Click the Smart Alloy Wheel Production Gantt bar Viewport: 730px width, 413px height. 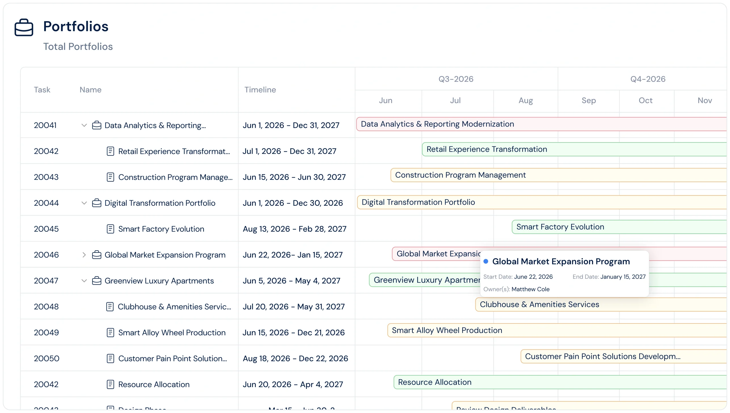coord(557,330)
